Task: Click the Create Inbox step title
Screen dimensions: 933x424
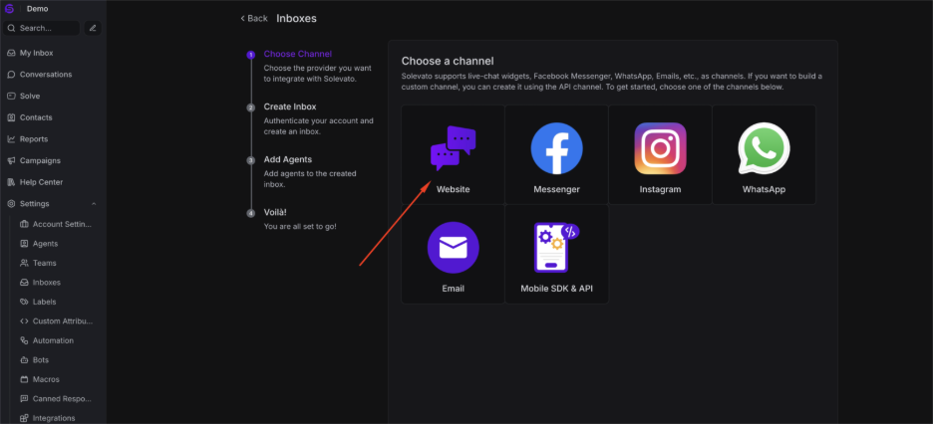Action: pos(290,106)
